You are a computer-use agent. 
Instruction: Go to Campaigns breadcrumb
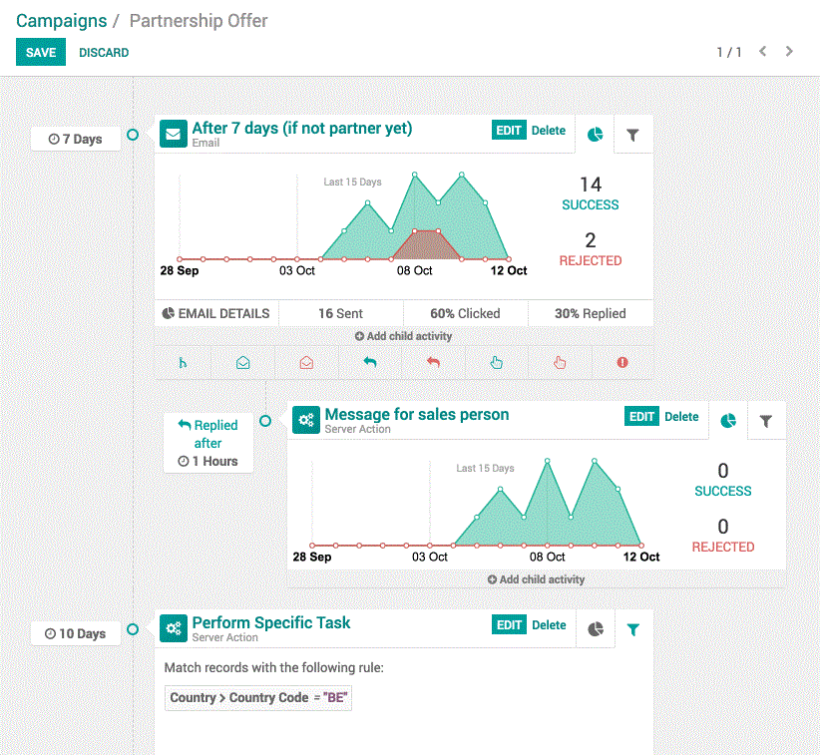[61, 20]
